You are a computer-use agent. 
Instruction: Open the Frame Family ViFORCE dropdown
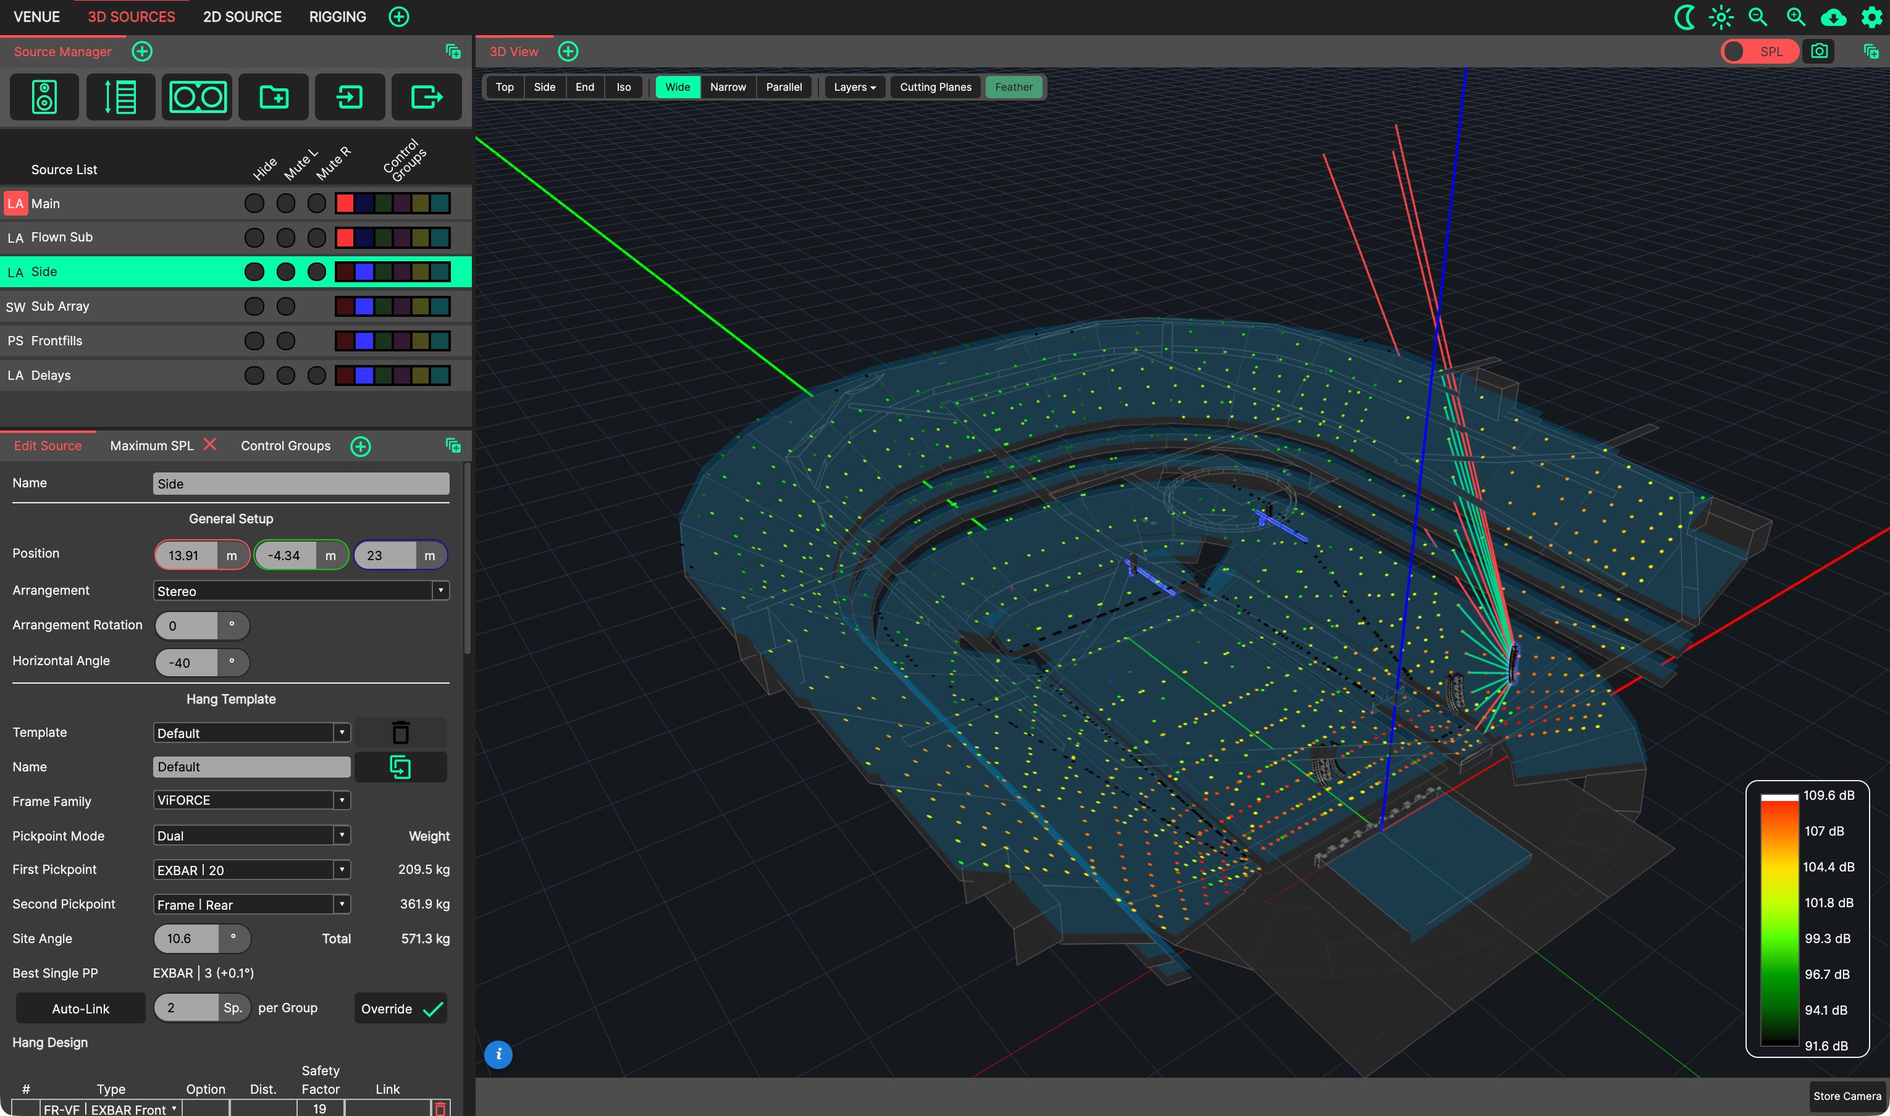252,800
